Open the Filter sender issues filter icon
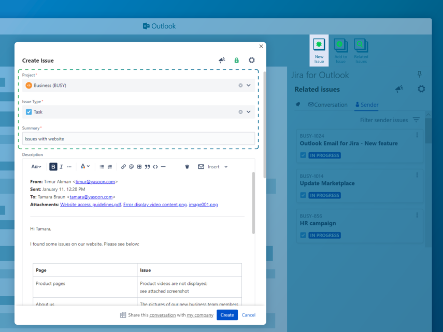 tap(416, 120)
